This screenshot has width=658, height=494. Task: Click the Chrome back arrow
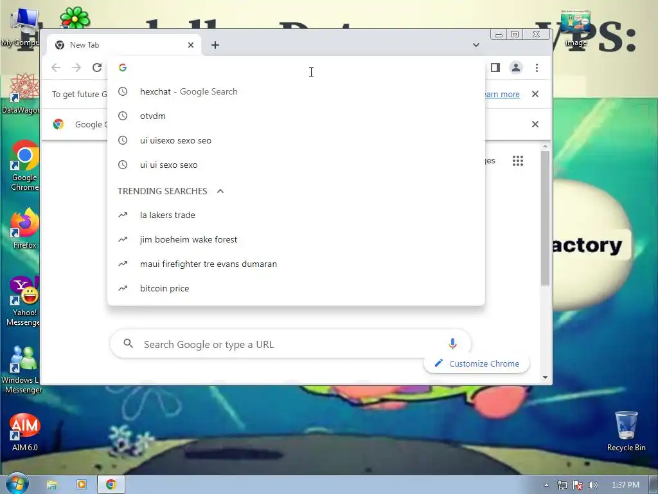pyautogui.click(x=56, y=68)
